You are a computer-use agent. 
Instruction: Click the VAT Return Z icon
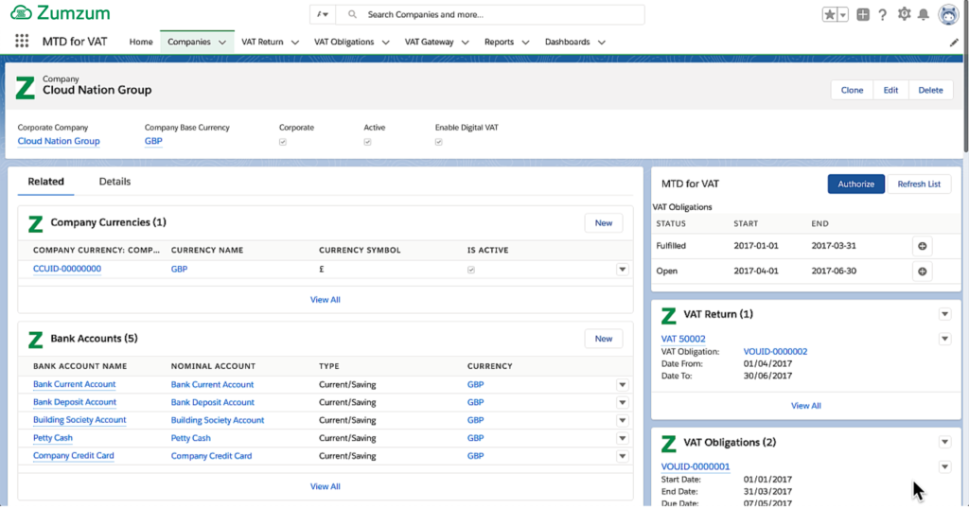point(669,315)
